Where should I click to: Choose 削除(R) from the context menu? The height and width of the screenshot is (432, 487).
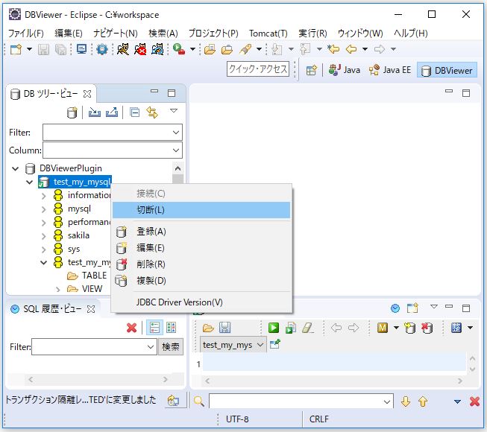(201, 264)
